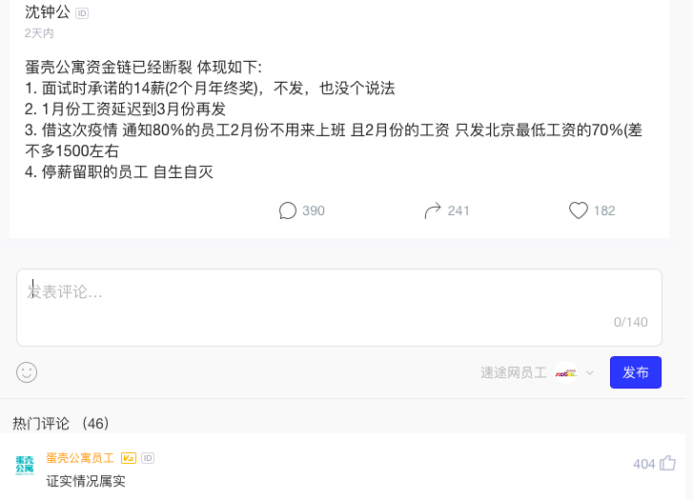The height and width of the screenshot is (500, 693).
Task: Expand the identity dropdown chevron
Action: click(x=589, y=373)
